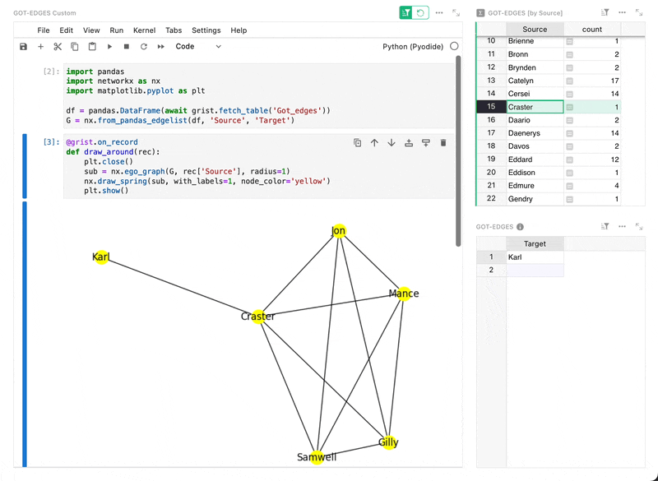
Task: Click the info icon beside GOT-EDGES title
Action: [520, 227]
